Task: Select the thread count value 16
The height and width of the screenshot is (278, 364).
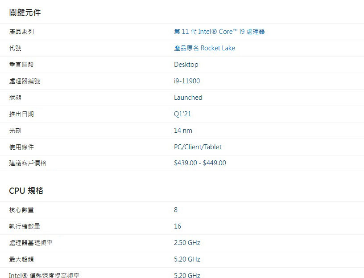Action: [x=178, y=226]
